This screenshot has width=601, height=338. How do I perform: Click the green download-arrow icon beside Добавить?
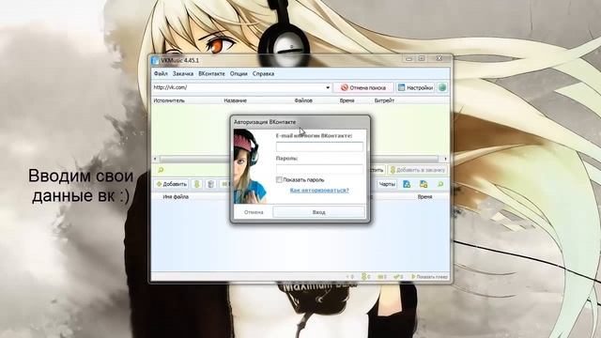(x=196, y=184)
